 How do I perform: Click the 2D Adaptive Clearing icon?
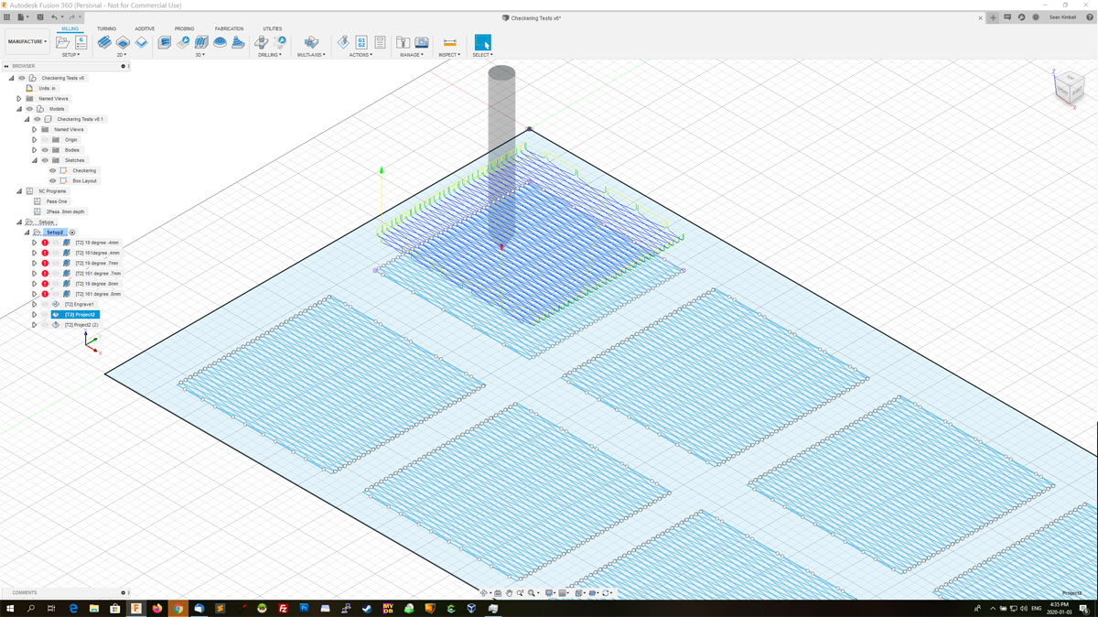tap(104, 42)
